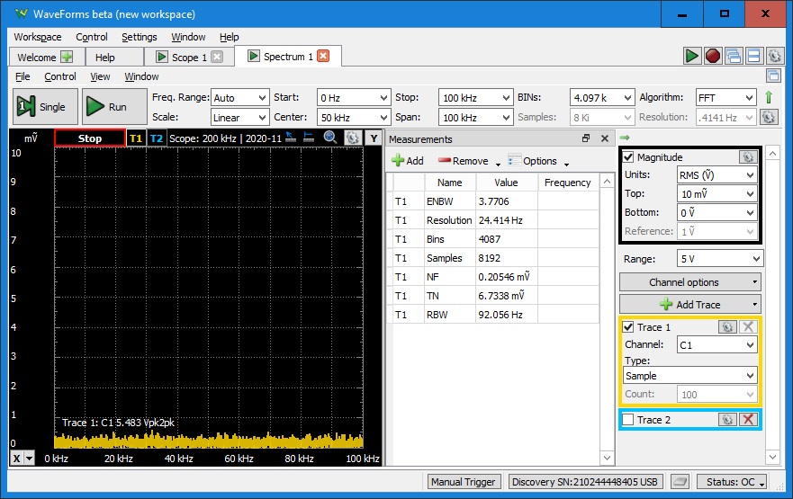Toggle the Y cursors button

374,138
